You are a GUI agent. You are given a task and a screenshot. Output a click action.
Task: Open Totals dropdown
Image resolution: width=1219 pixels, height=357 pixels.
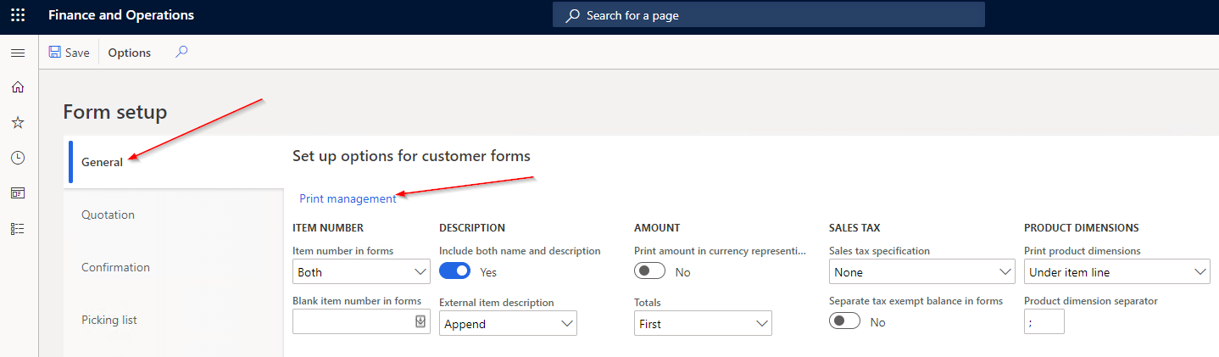pyautogui.click(x=703, y=323)
